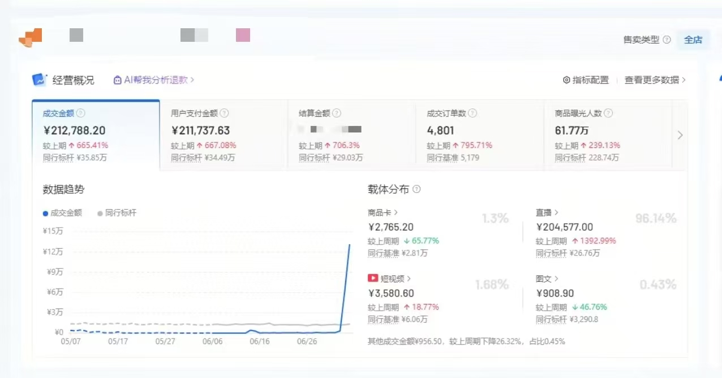Click the 4,801 orders value
Image resolution: width=722 pixels, height=378 pixels.
(x=440, y=131)
